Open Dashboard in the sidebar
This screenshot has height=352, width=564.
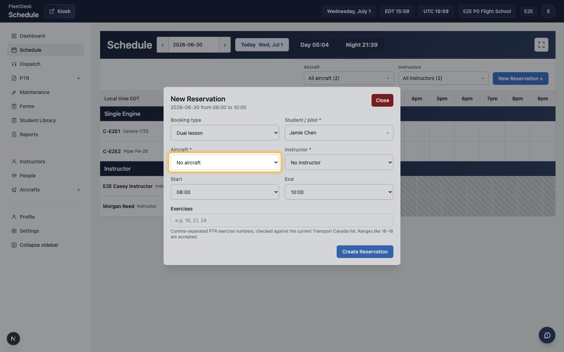[45, 36]
